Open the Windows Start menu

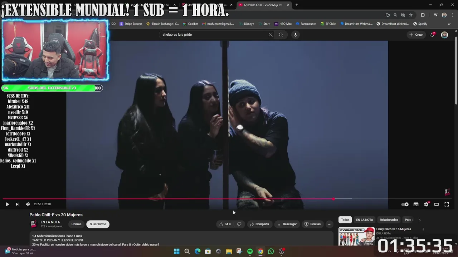click(176, 251)
